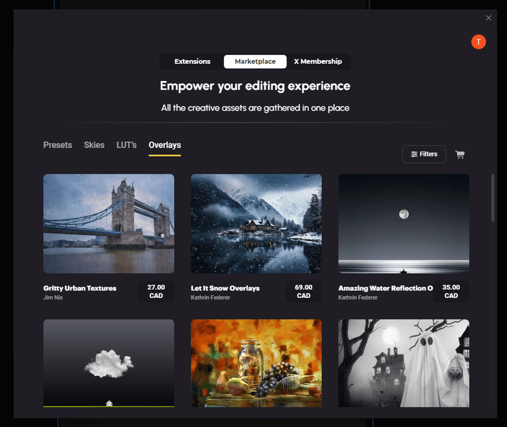Image resolution: width=507 pixels, height=427 pixels.
Task: Click the Empower your editing experience heading
Action: click(255, 86)
